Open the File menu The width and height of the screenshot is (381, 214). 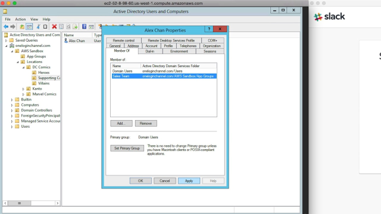click(x=8, y=19)
